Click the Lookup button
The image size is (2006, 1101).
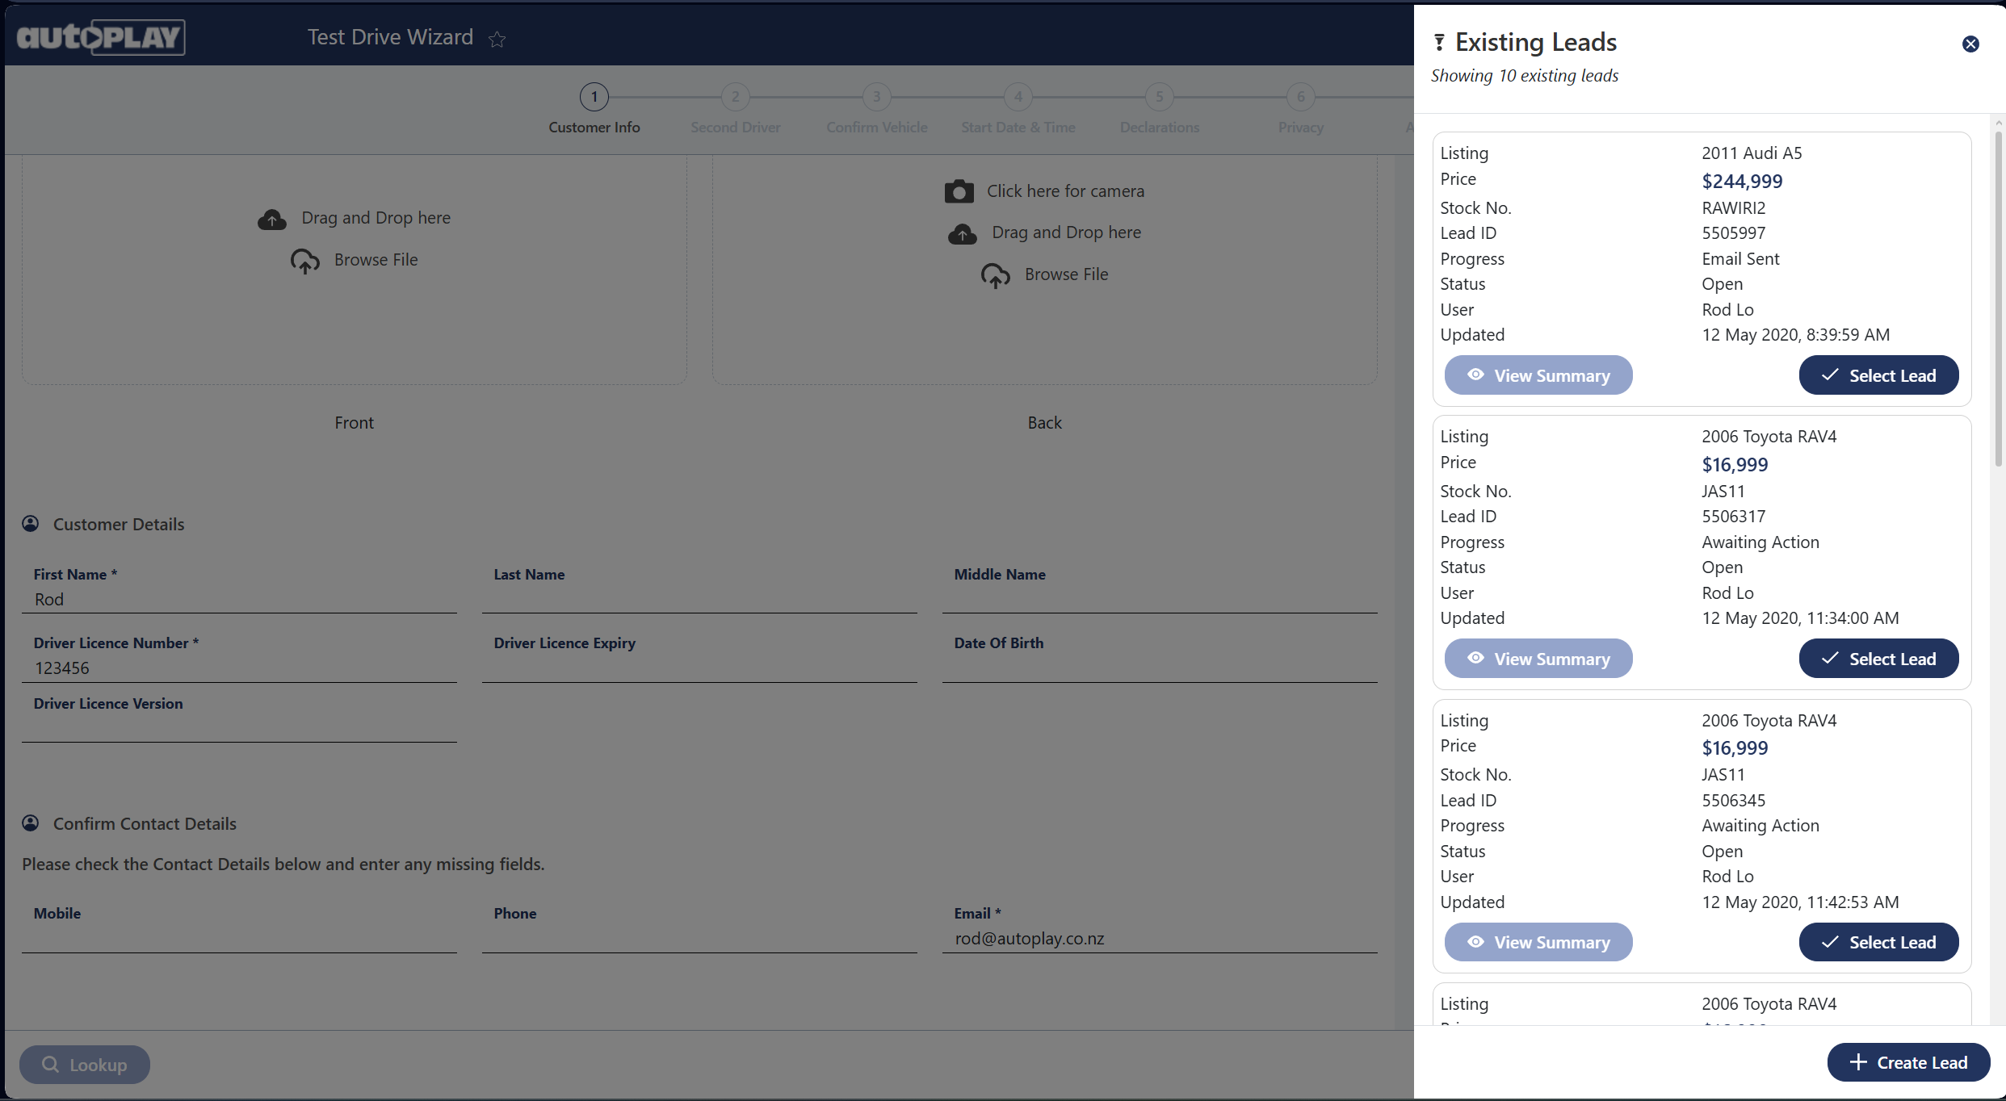[85, 1065]
